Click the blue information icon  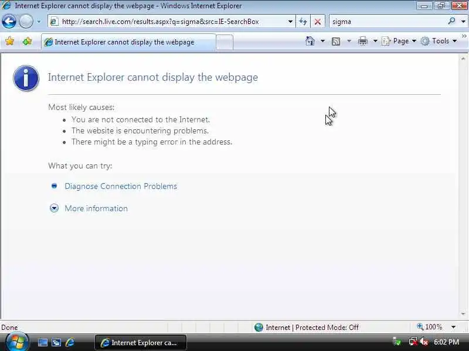pyautogui.click(x=26, y=78)
